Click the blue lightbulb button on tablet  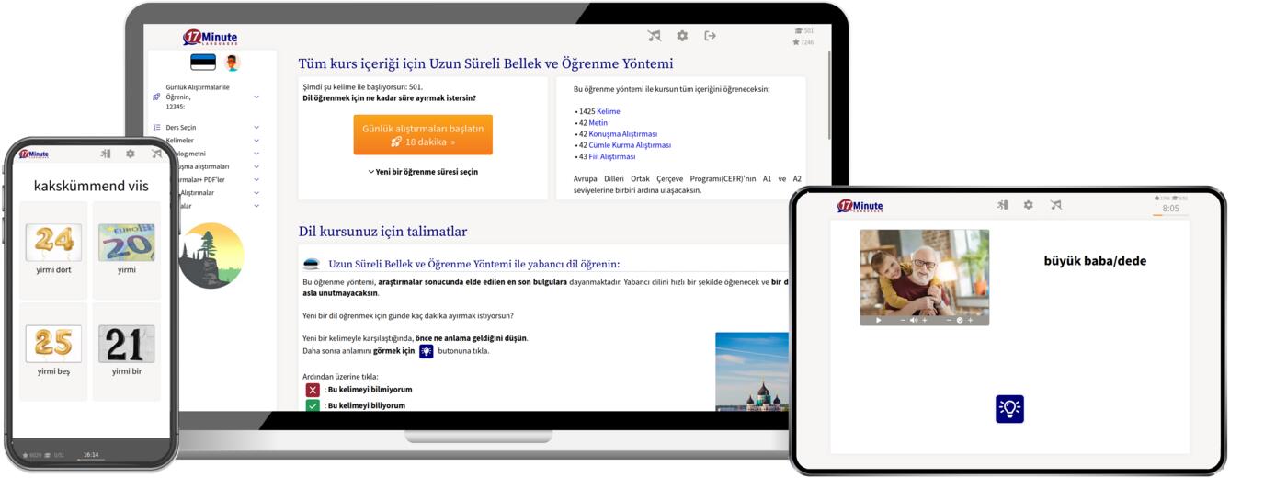(1009, 409)
